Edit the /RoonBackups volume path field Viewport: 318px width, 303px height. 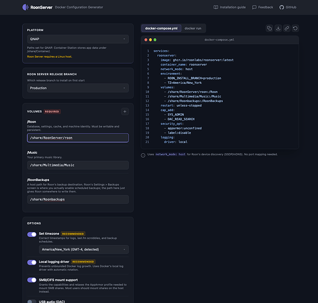pyautogui.click(x=78, y=200)
